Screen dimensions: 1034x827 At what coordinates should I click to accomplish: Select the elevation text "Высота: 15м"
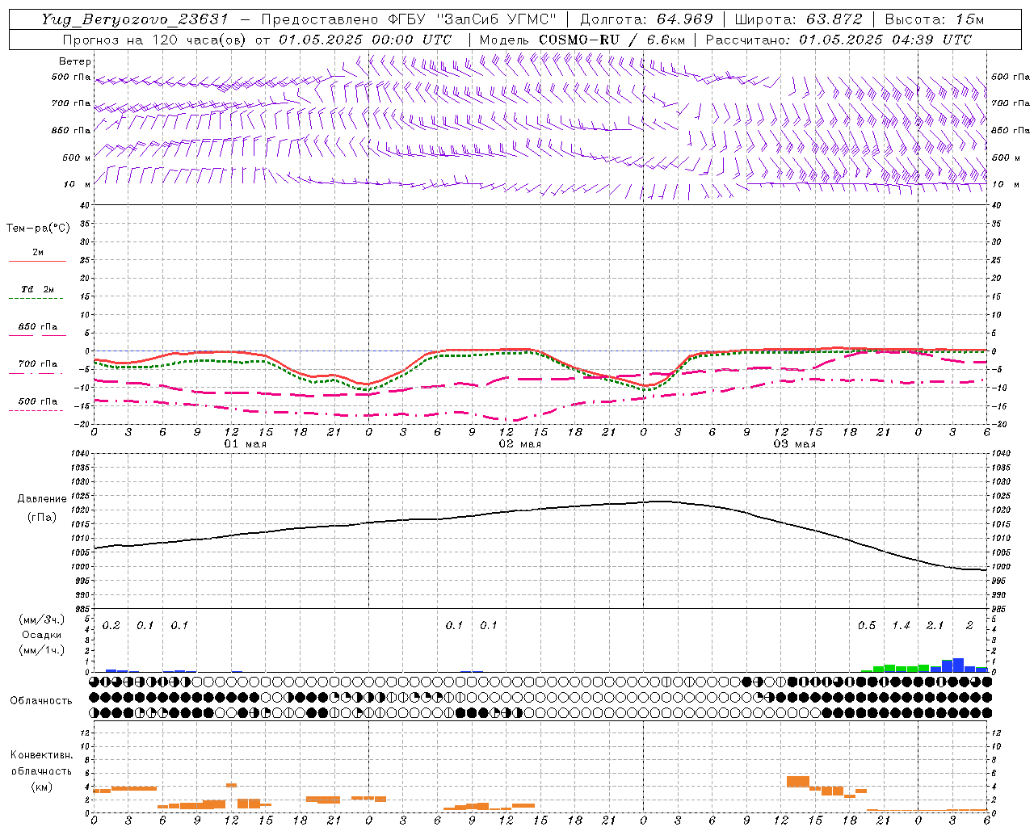935,19
